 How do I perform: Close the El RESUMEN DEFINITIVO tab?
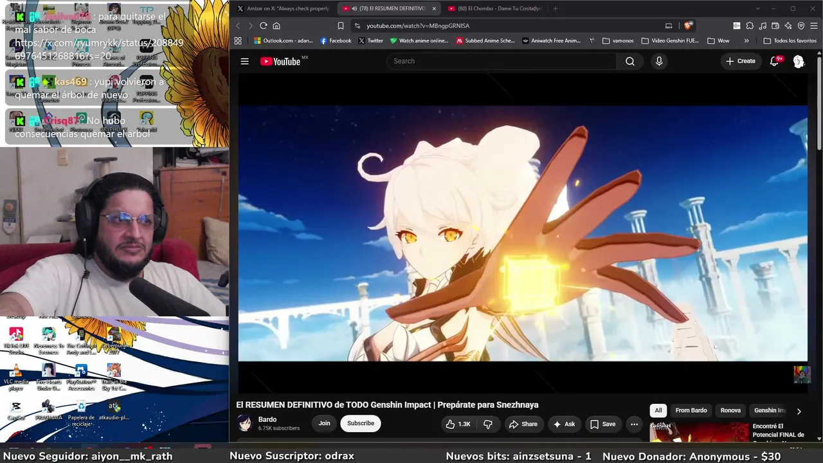point(434,8)
